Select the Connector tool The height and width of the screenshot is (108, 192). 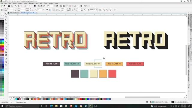click(x=6, y=49)
